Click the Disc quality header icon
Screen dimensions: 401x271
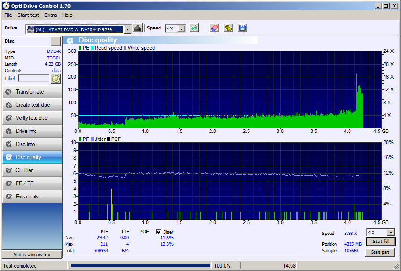click(x=70, y=40)
